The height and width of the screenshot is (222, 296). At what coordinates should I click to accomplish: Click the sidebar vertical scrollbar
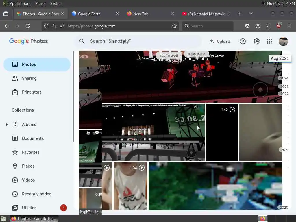point(73,96)
